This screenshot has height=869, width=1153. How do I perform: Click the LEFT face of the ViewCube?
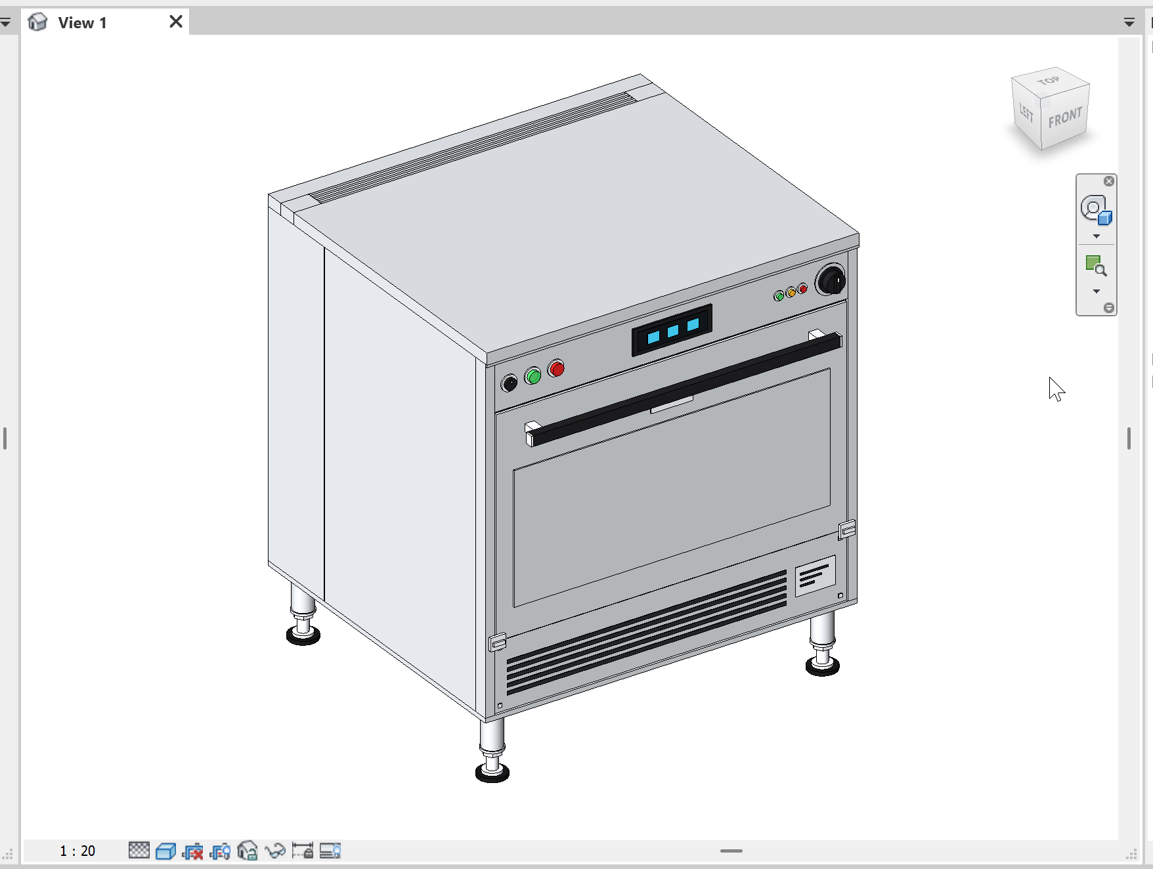(1026, 114)
